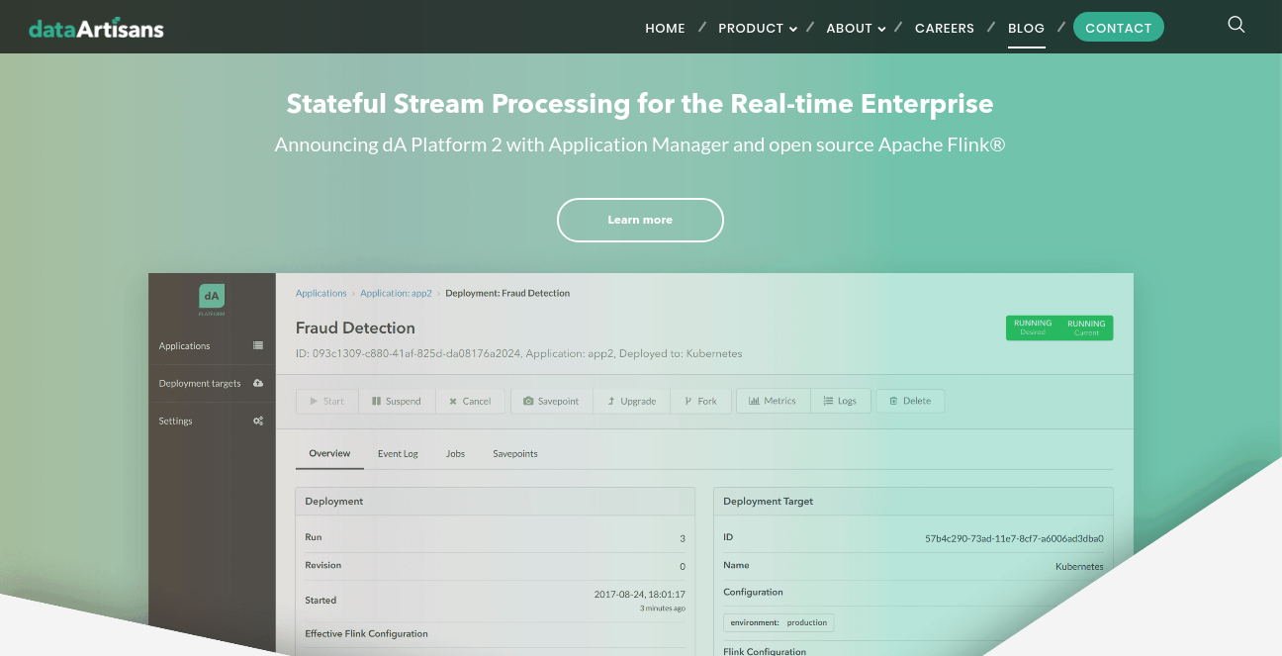Click the Logs button
This screenshot has height=656, width=1282.
coord(840,401)
